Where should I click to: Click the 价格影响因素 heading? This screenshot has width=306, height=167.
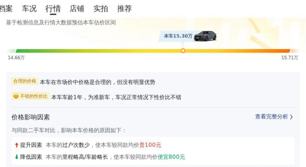coord(31,117)
